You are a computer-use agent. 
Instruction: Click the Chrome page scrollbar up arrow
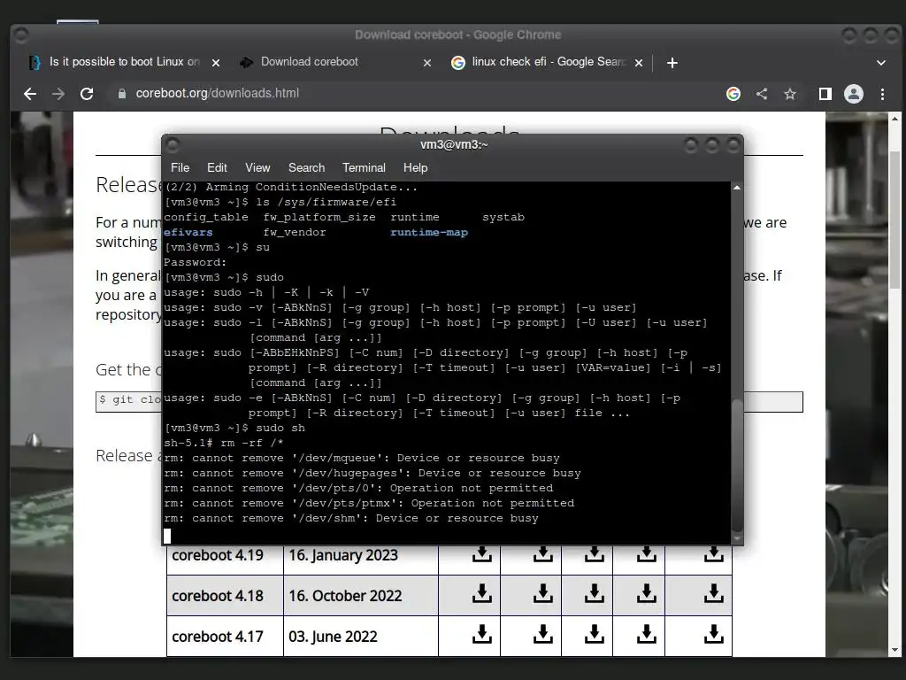coord(895,119)
